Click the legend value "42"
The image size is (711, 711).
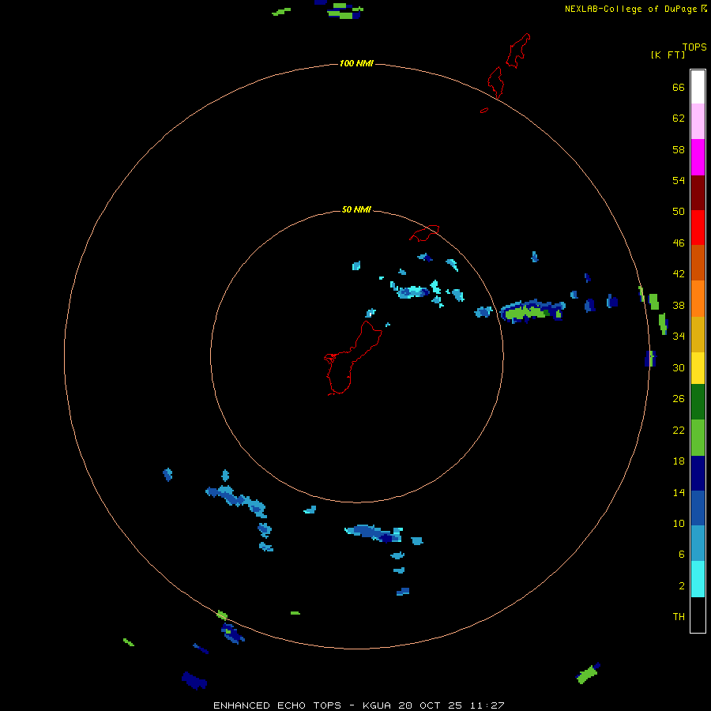(x=679, y=274)
